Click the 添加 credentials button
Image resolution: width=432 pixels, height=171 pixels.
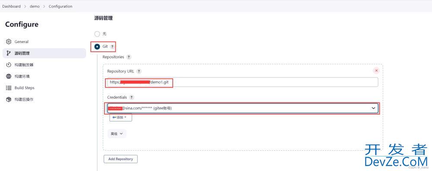121,118
